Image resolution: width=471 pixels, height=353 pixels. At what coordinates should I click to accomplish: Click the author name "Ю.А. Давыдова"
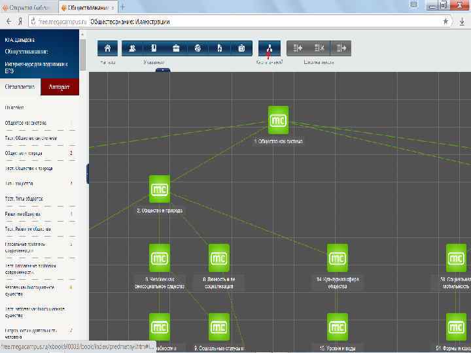(20, 40)
